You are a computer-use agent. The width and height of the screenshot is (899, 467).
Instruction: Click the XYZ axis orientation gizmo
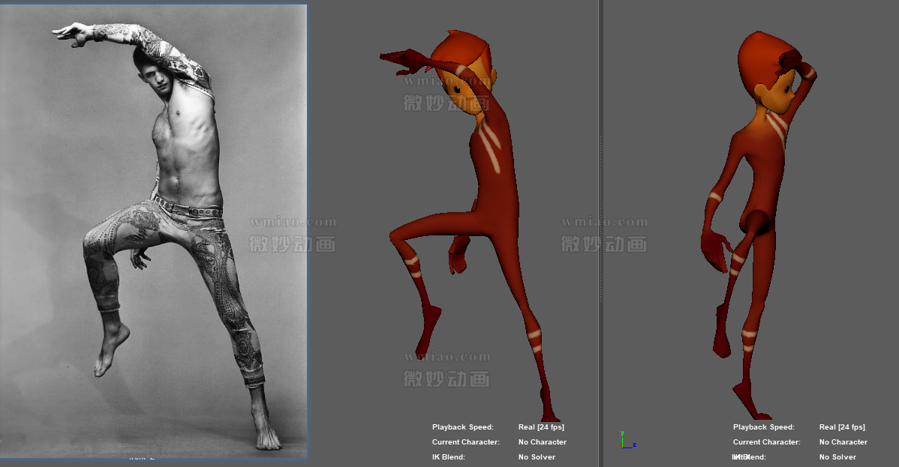pyautogui.click(x=625, y=441)
